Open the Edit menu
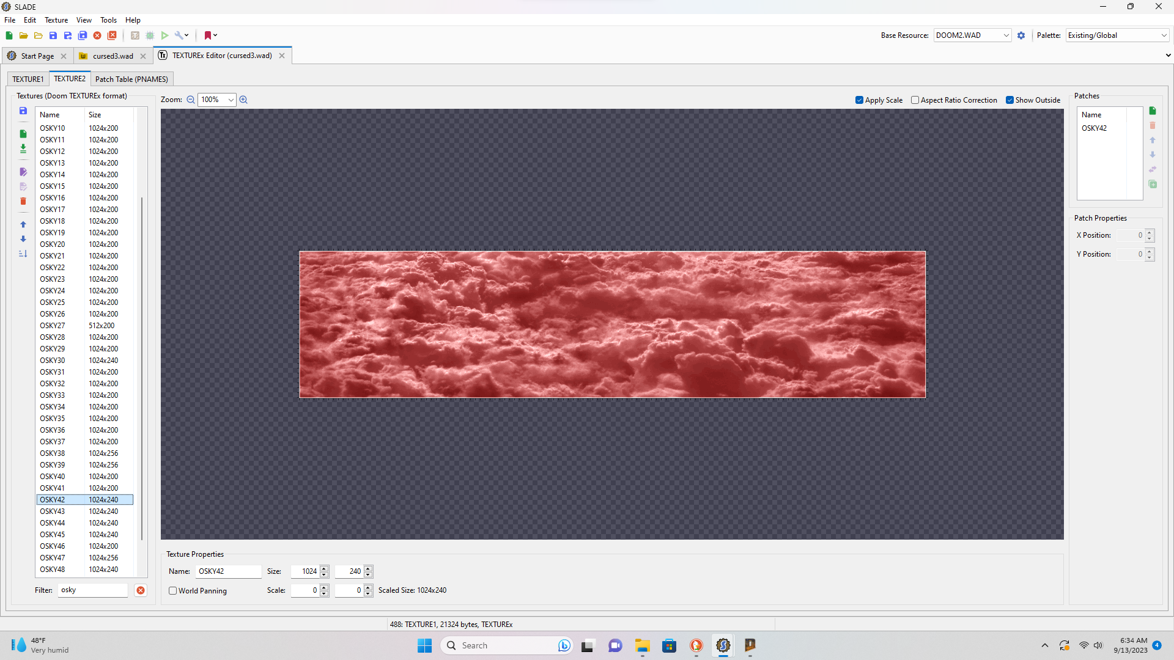The width and height of the screenshot is (1174, 660). click(x=30, y=20)
